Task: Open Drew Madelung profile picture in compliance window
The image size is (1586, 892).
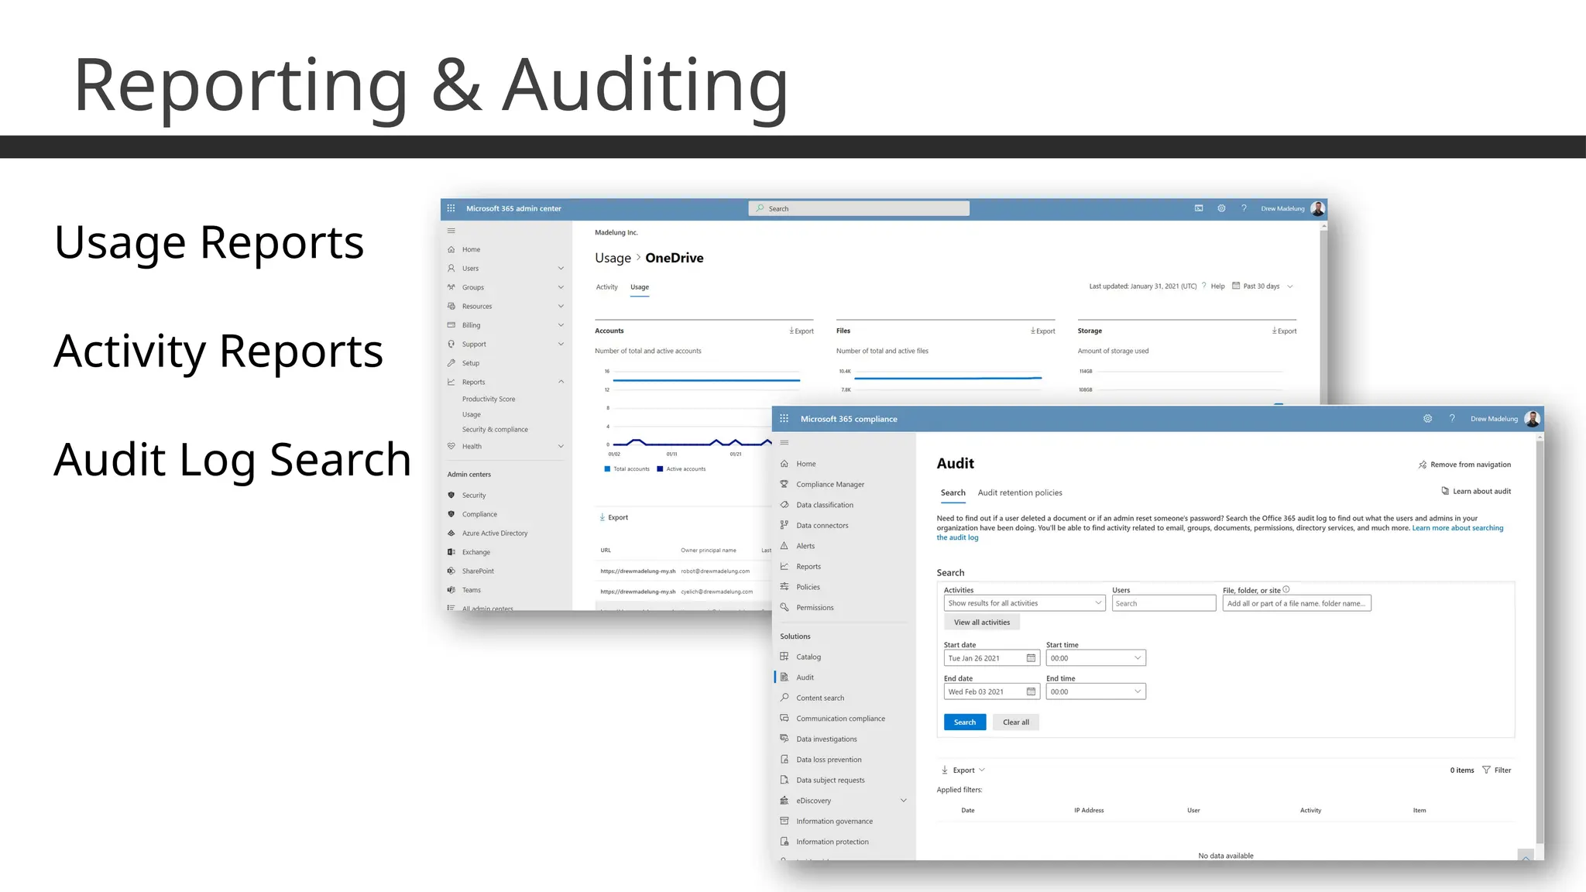Action: coord(1532,419)
